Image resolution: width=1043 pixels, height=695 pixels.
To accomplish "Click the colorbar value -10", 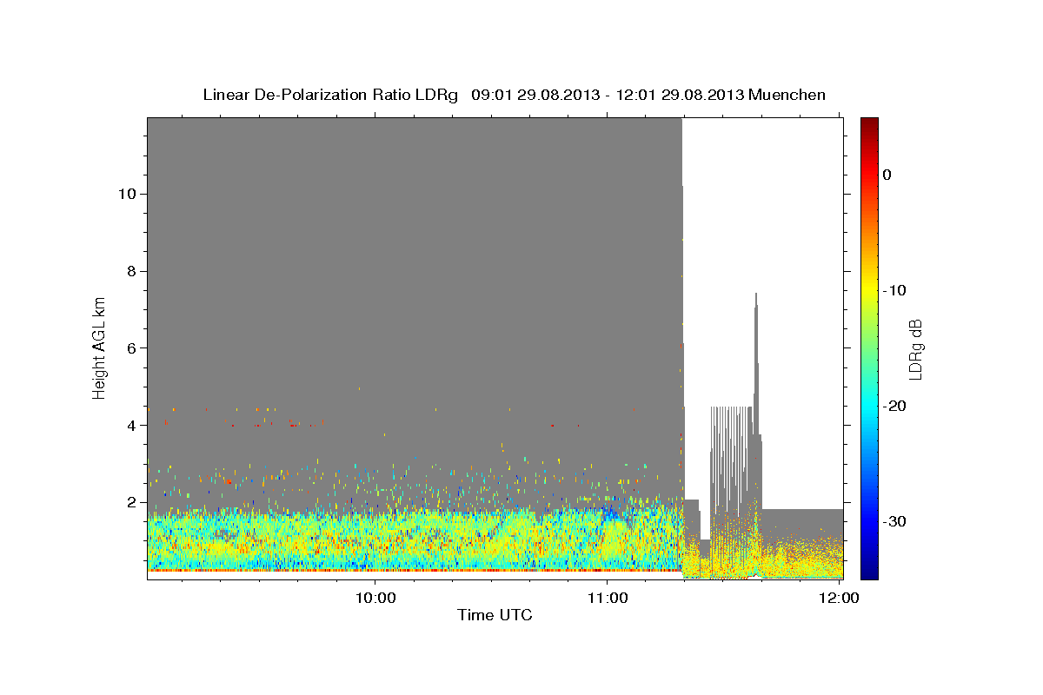I will [x=895, y=290].
